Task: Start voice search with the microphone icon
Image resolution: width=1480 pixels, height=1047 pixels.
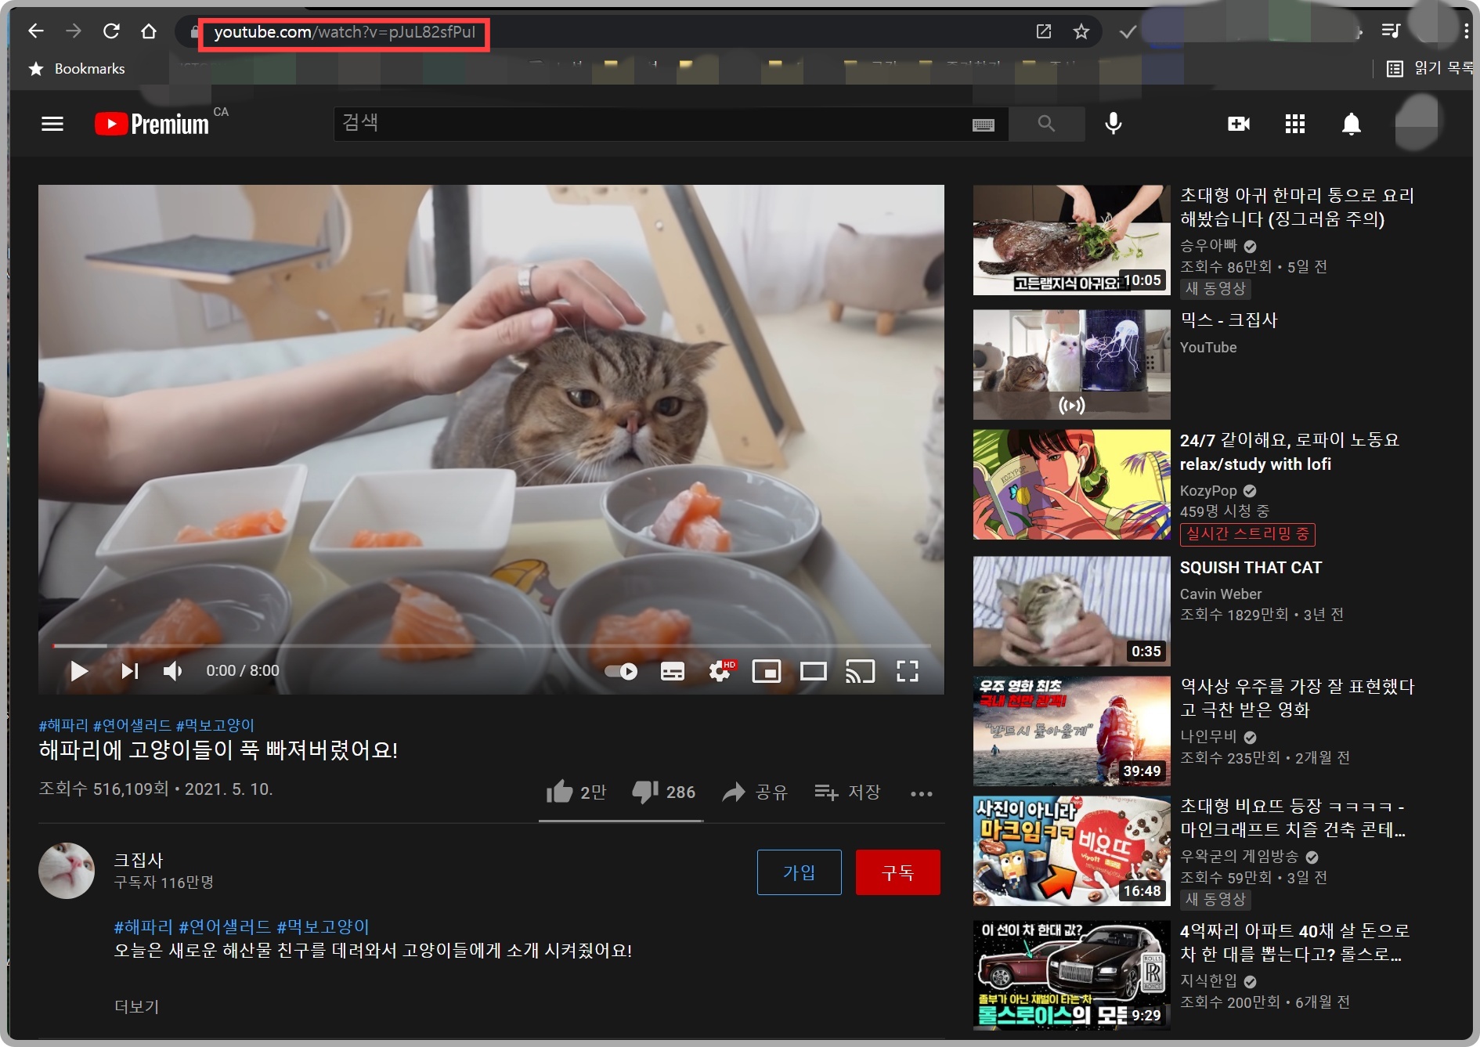Action: pyautogui.click(x=1113, y=123)
